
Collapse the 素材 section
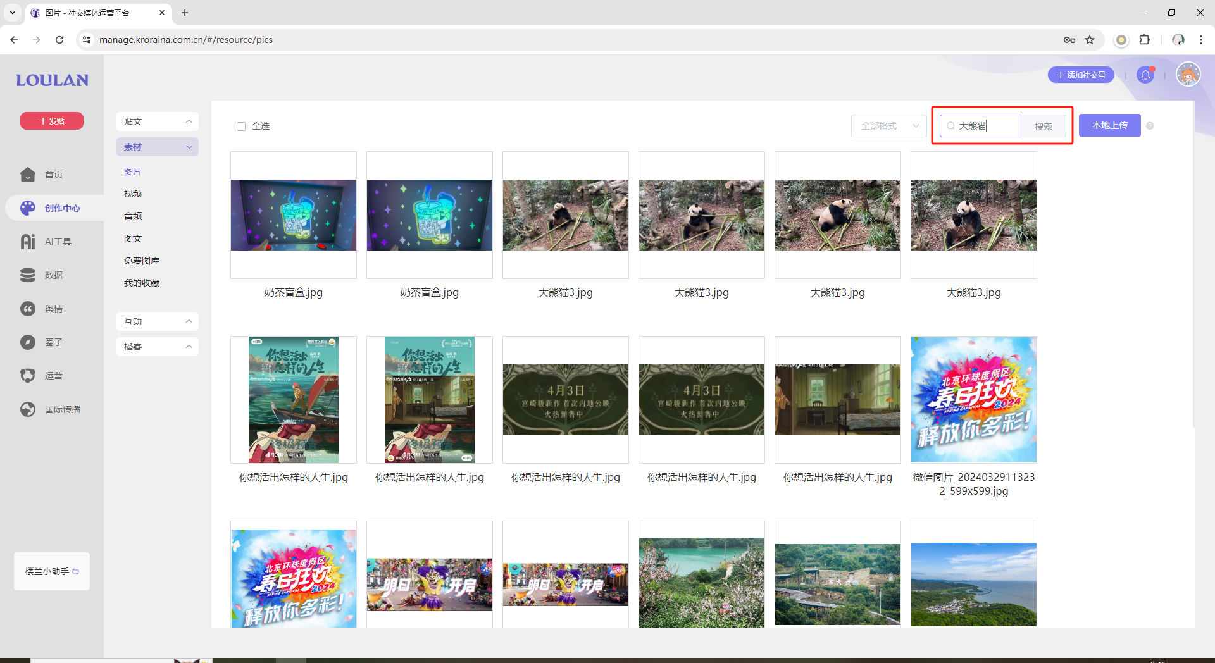pos(158,147)
